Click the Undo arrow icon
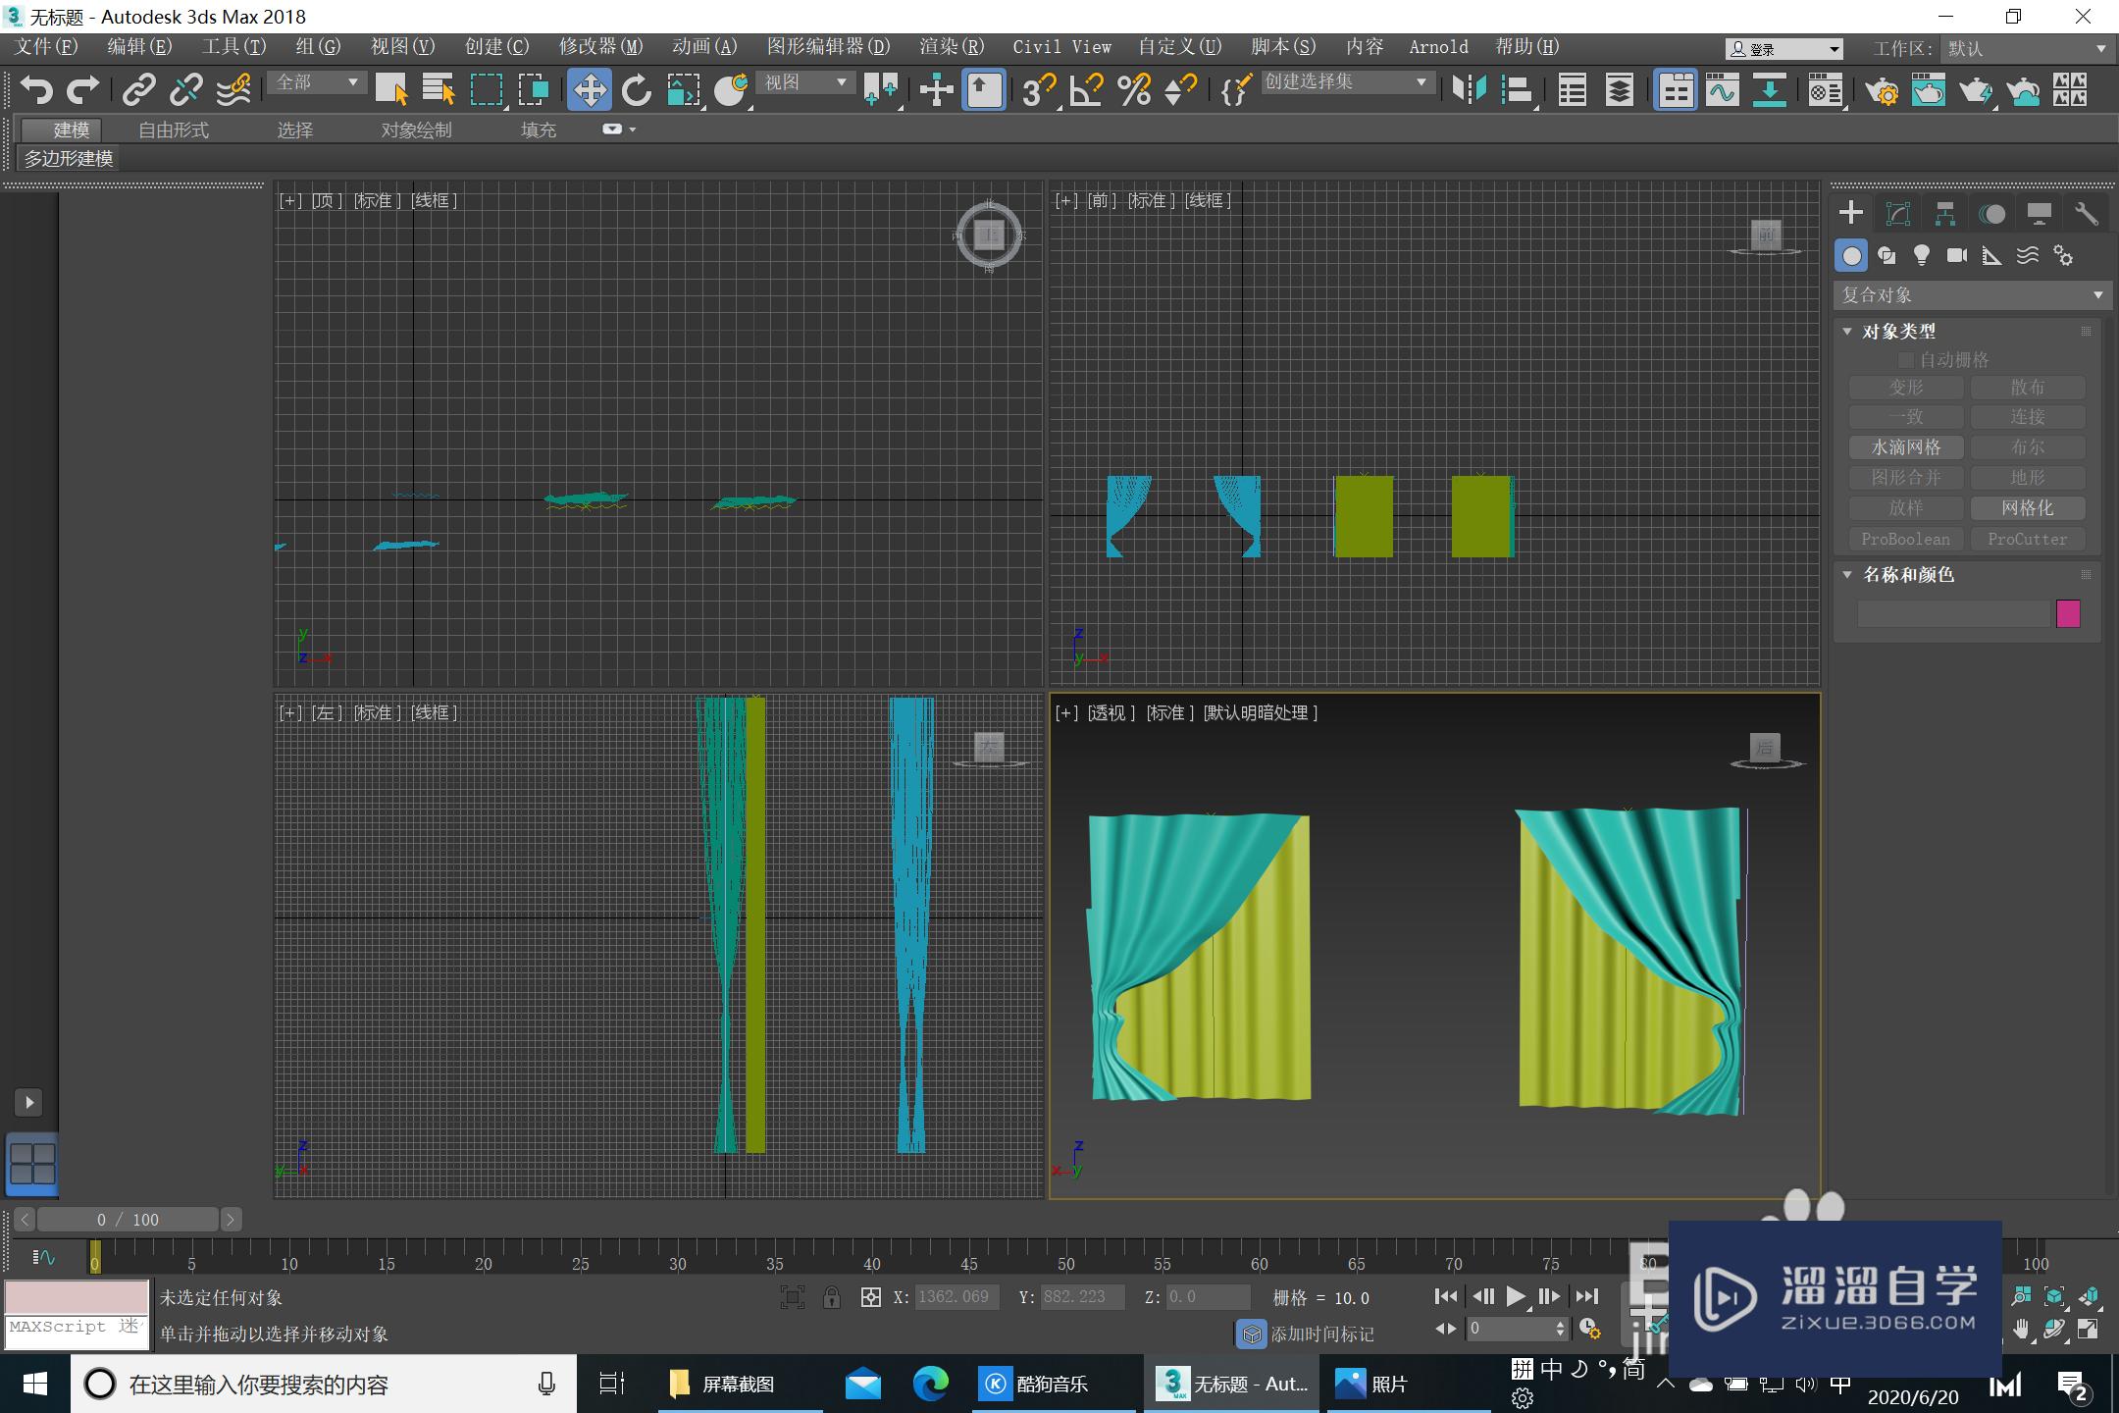Viewport: 2119px width, 1413px height. (35, 90)
